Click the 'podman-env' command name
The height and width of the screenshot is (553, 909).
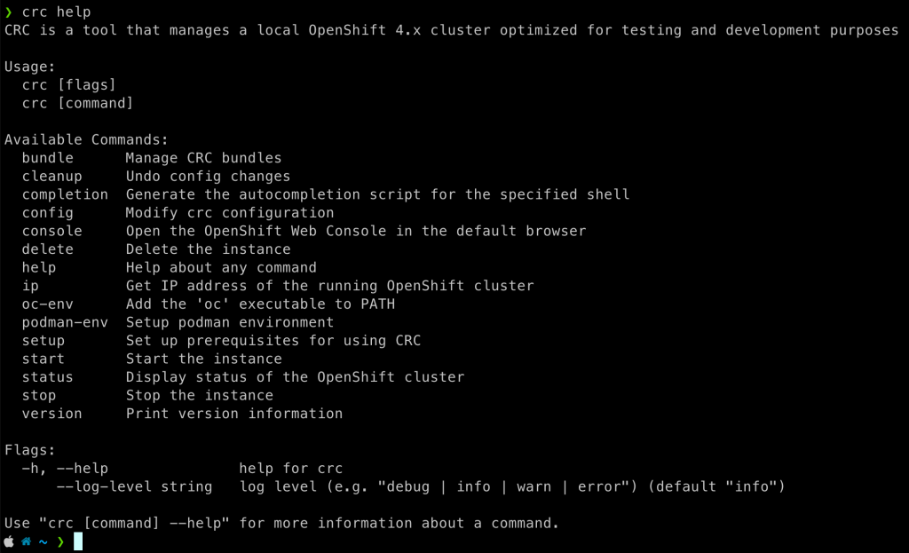pos(65,322)
